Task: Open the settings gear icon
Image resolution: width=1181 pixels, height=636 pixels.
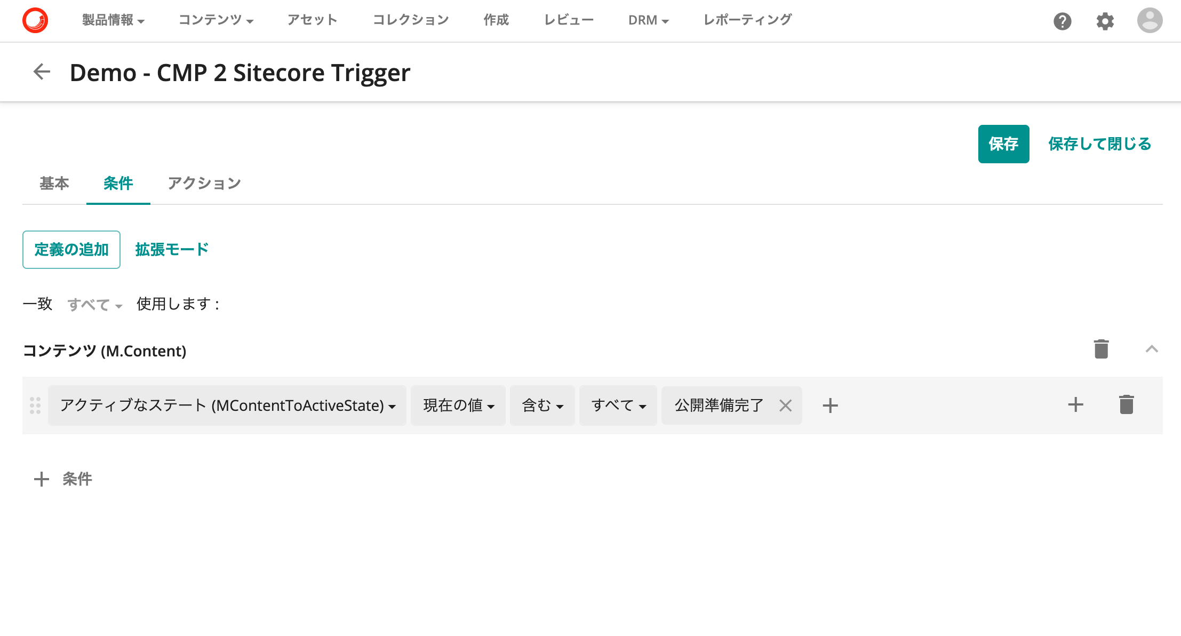Action: 1105,21
